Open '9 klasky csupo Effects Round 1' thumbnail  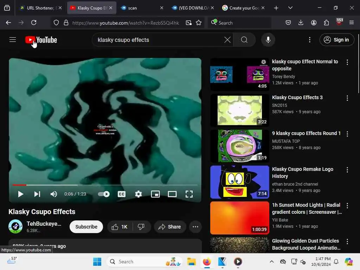click(x=239, y=146)
